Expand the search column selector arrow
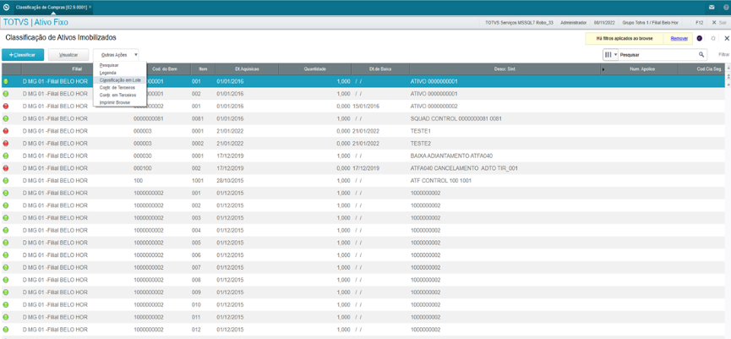 point(615,55)
